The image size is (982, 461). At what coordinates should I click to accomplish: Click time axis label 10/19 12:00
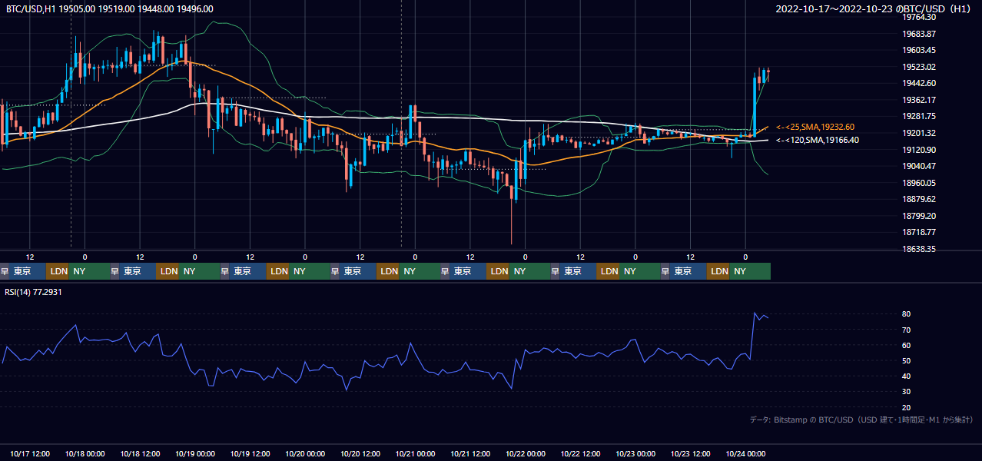(250, 454)
